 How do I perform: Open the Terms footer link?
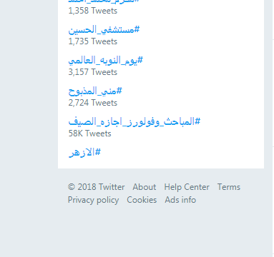point(229,187)
